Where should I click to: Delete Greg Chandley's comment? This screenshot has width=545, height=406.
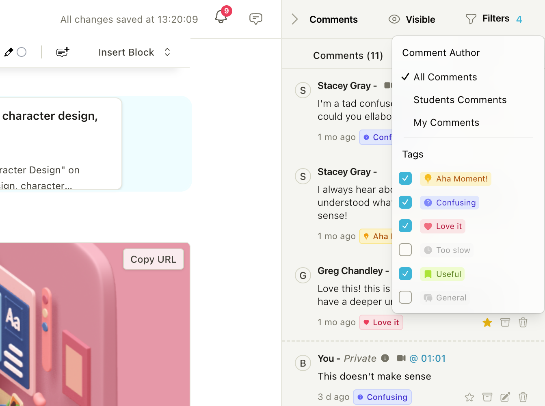[523, 322]
